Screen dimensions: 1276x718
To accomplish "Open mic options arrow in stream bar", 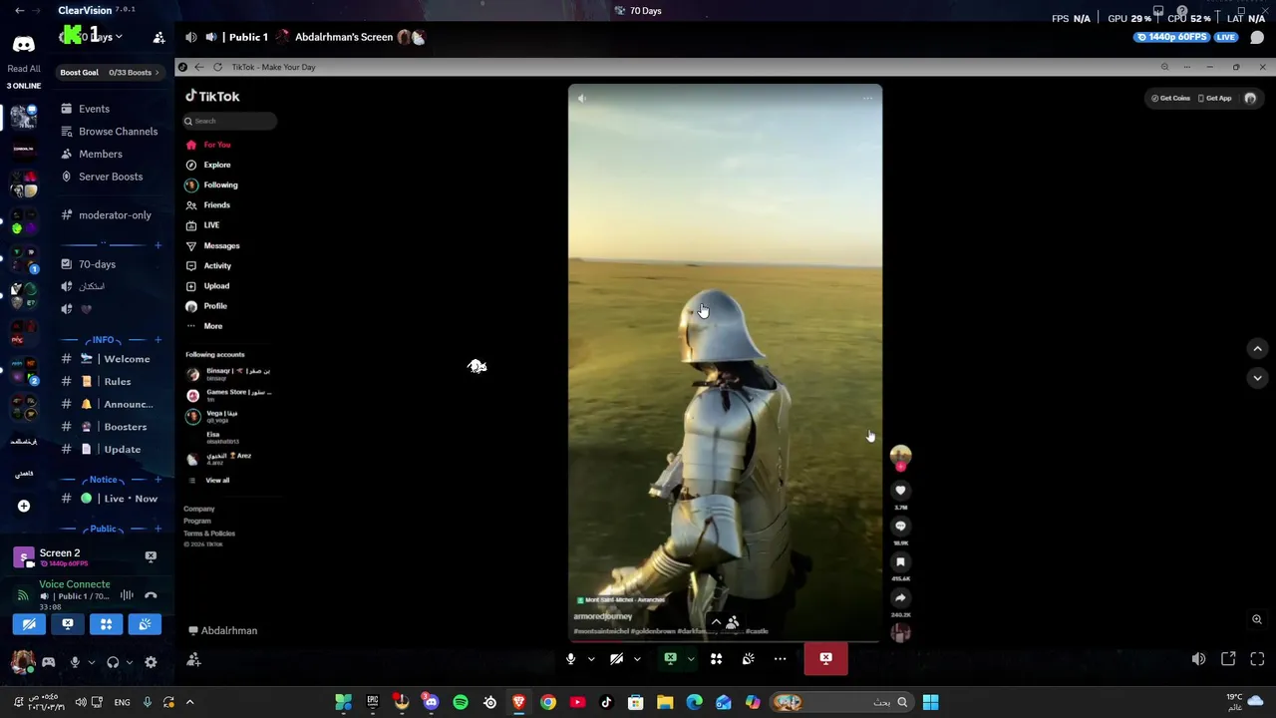I will point(591,658).
